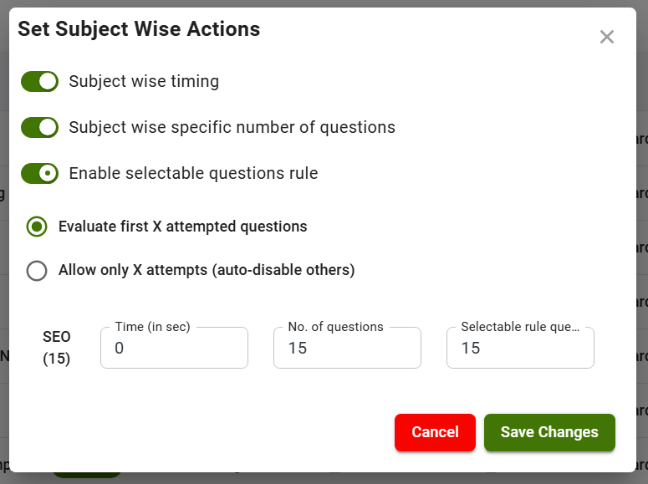Click the Time (in sec) input field
Screen dimensions: 648x484
[x=174, y=349]
